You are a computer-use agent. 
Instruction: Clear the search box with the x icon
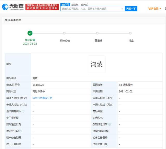(x=122, y=9)
